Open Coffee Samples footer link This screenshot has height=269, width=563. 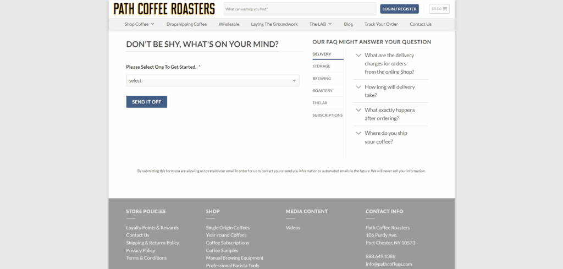[x=222, y=250]
